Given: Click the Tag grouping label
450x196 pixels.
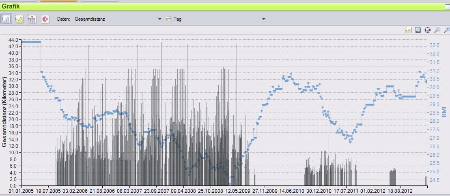Looking at the screenshot, I should 177,19.
